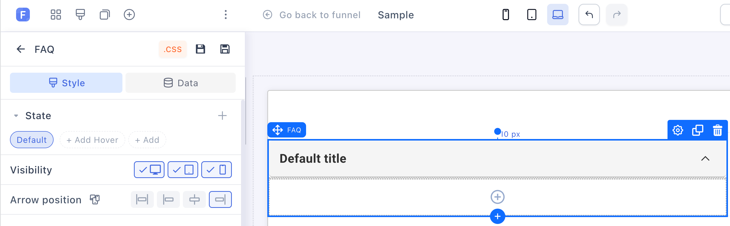The image size is (730, 226).
Task: Open the layers icon in top toolbar
Action: tap(105, 15)
